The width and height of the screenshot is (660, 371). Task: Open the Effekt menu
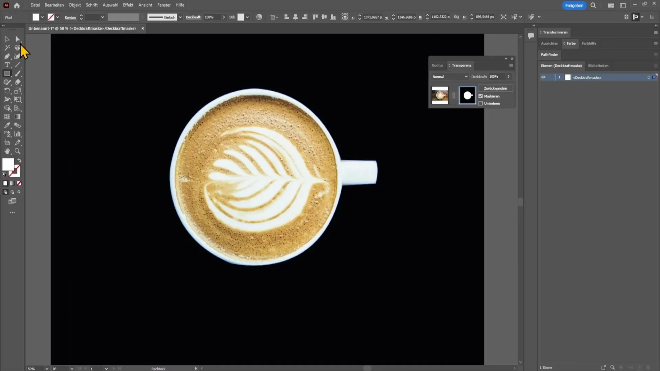pyautogui.click(x=128, y=5)
